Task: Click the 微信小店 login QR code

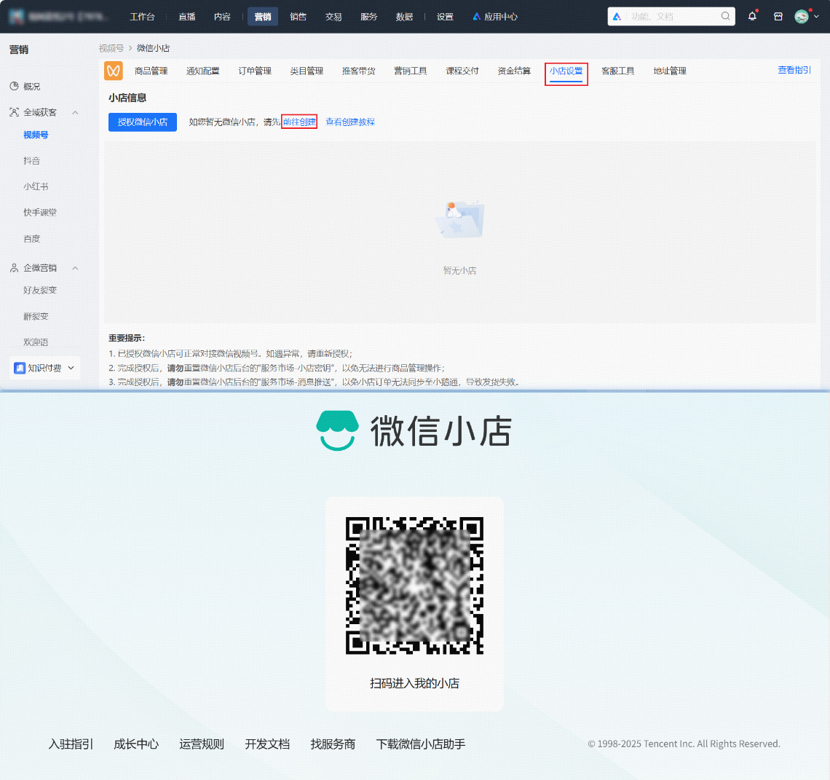Action: [x=414, y=586]
